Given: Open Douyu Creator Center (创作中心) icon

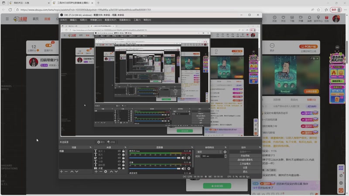Looking at the screenshot, I should point(318,19).
